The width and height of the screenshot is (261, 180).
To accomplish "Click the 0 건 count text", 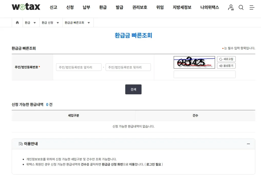I will pos(49,104).
